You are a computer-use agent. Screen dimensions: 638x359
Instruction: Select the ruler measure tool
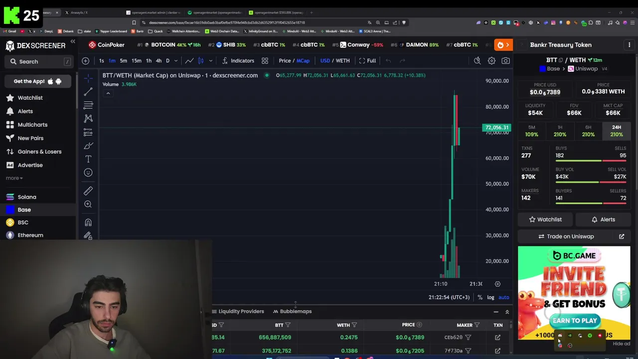(x=88, y=191)
